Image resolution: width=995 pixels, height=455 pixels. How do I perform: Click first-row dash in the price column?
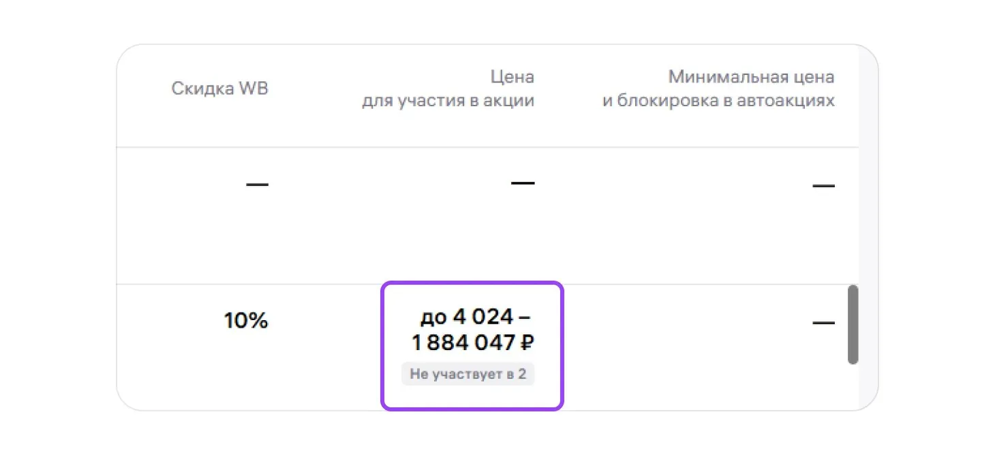[523, 183]
